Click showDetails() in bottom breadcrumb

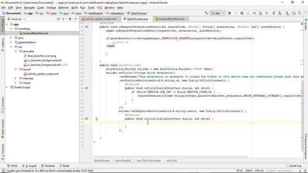pos(123,161)
